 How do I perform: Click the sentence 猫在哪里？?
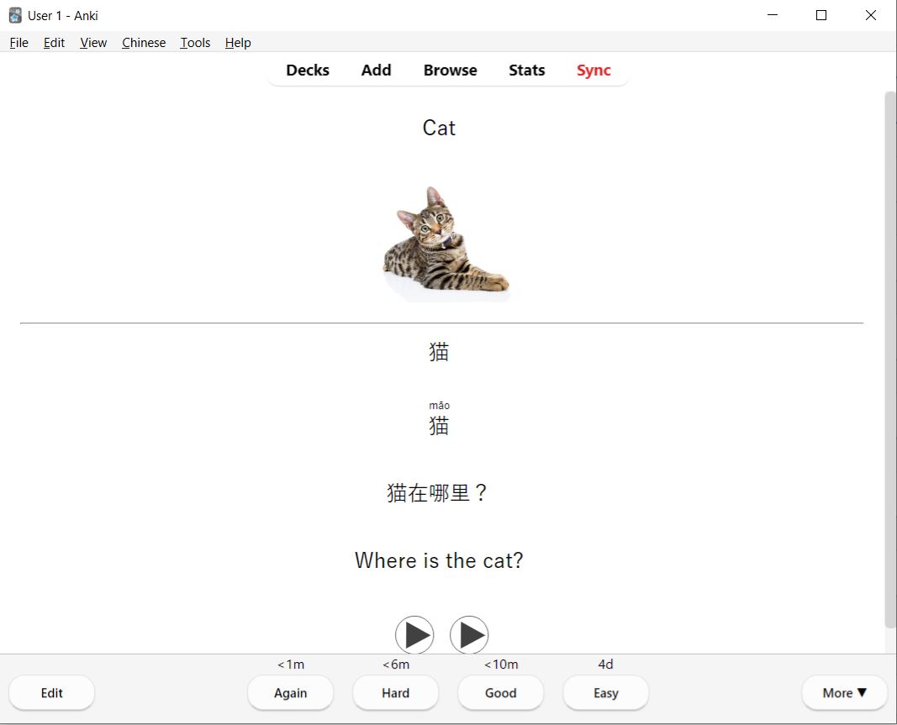pos(438,493)
